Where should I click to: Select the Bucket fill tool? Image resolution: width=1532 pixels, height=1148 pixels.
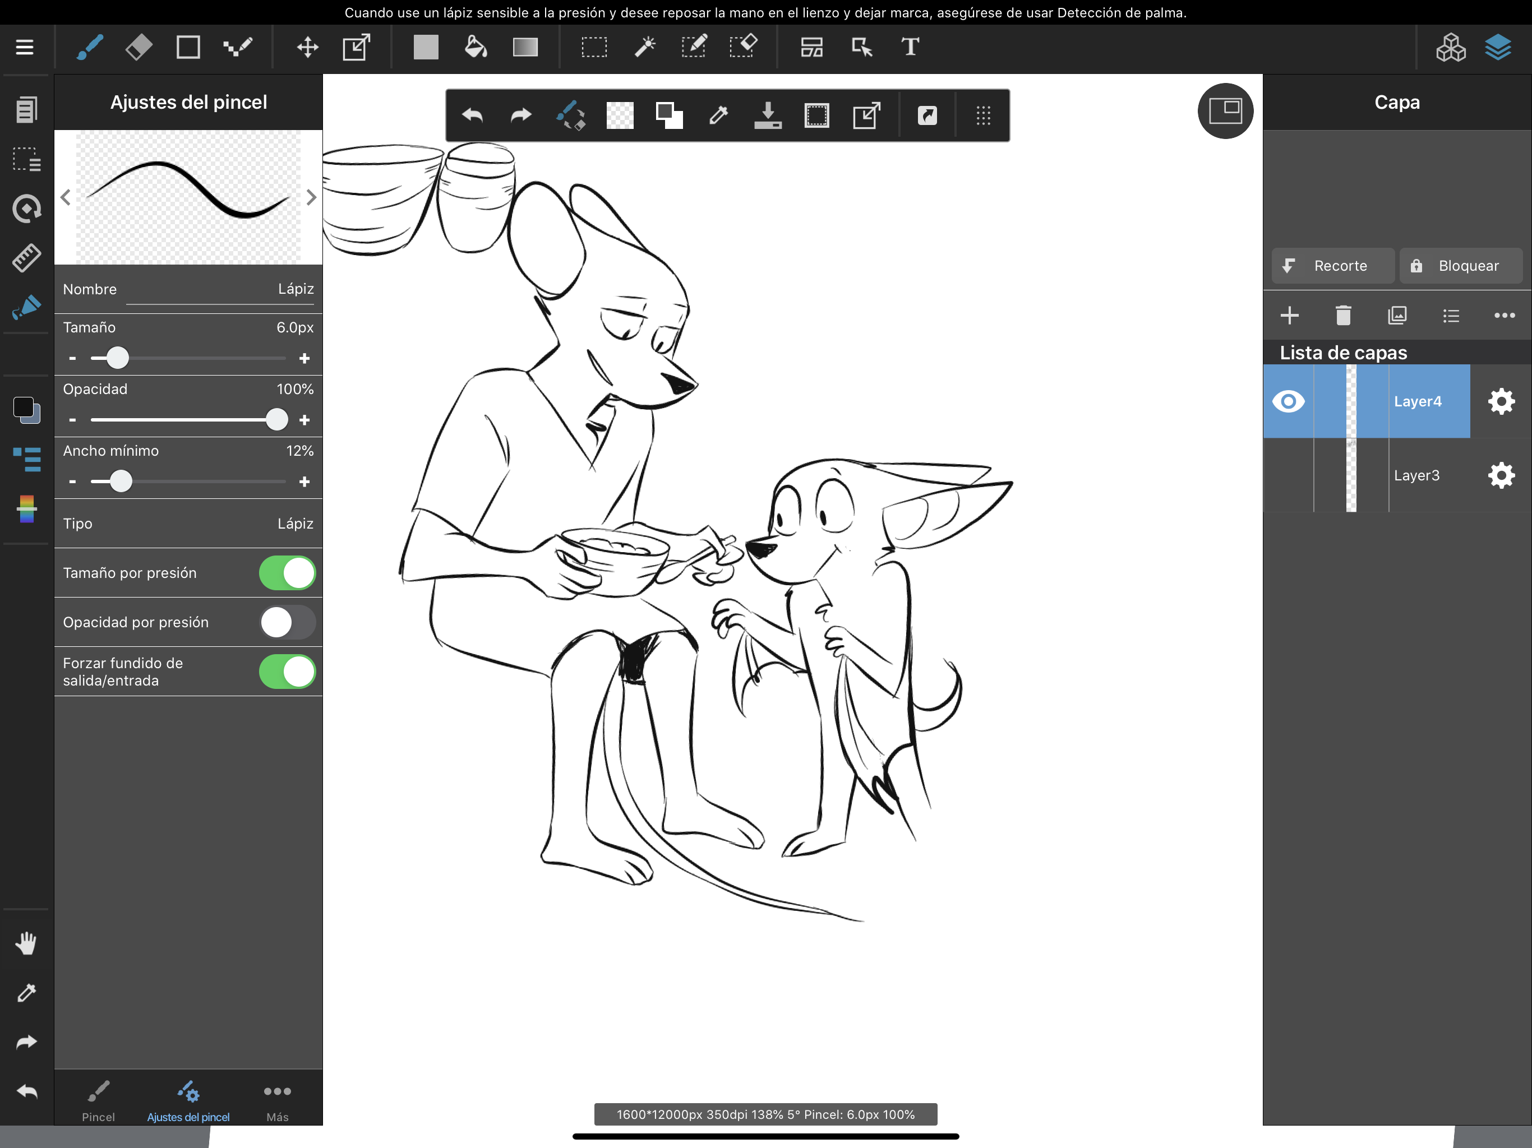475,47
